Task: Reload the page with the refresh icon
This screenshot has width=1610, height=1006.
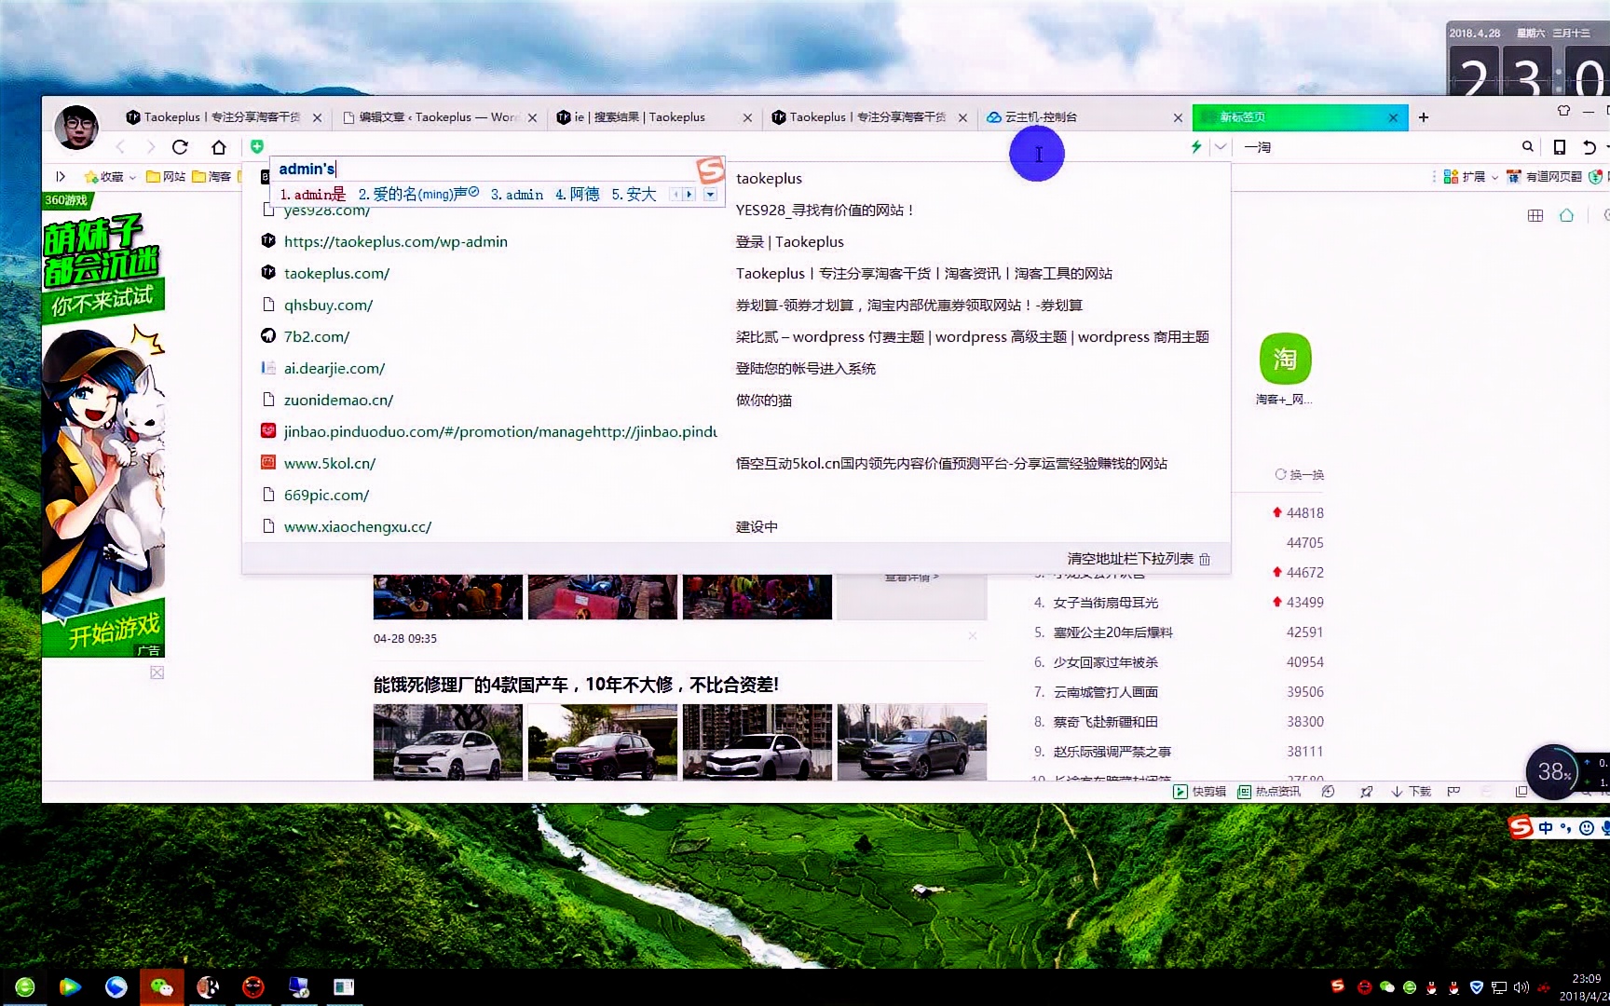Action: coord(180,147)
